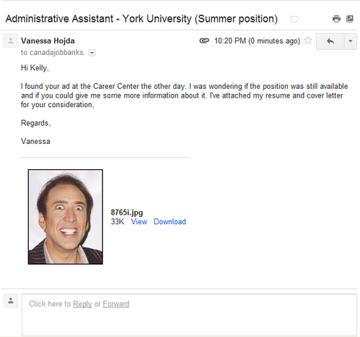Click your profile avatar beside reply box

(x=11, y=301)
